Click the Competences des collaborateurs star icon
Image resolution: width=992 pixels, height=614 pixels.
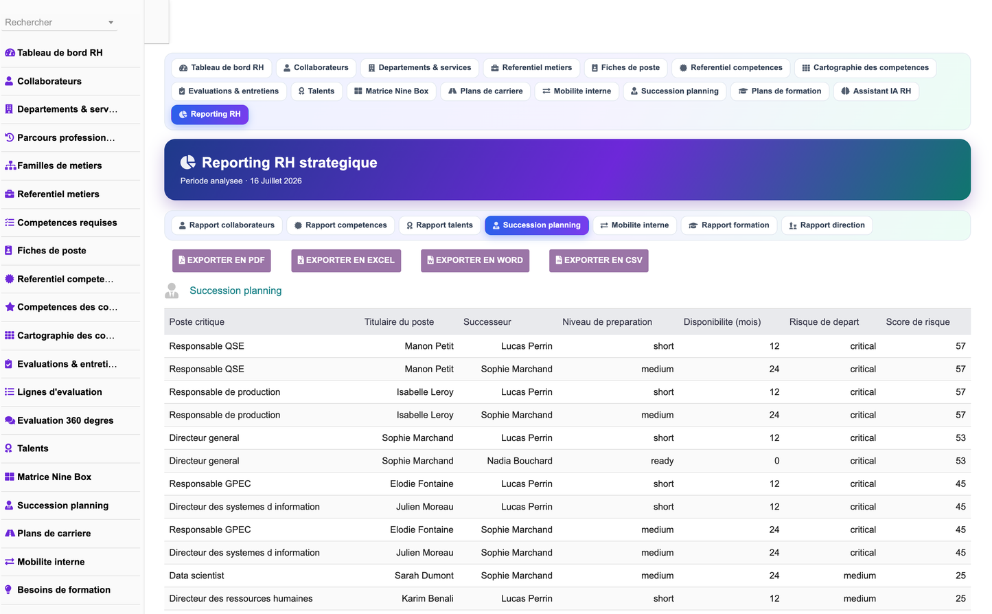[10, 307]
